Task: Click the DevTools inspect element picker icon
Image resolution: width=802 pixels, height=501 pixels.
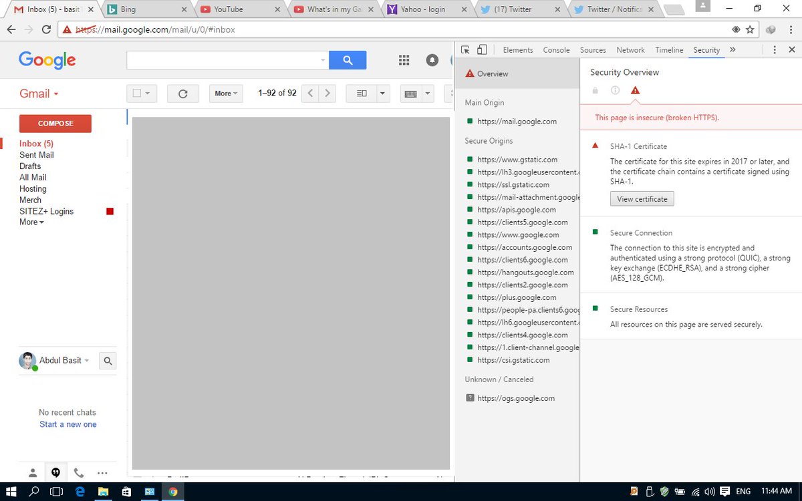Action: click(466, 50)
